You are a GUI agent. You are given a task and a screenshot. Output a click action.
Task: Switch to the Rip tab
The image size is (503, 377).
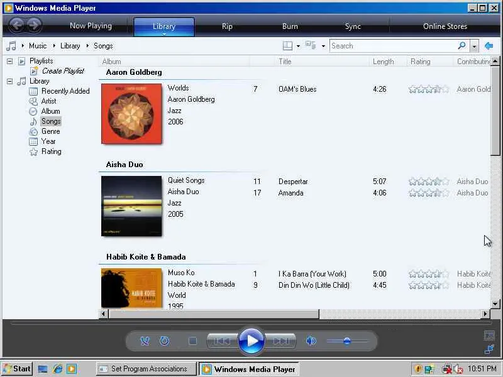[227, 26]
